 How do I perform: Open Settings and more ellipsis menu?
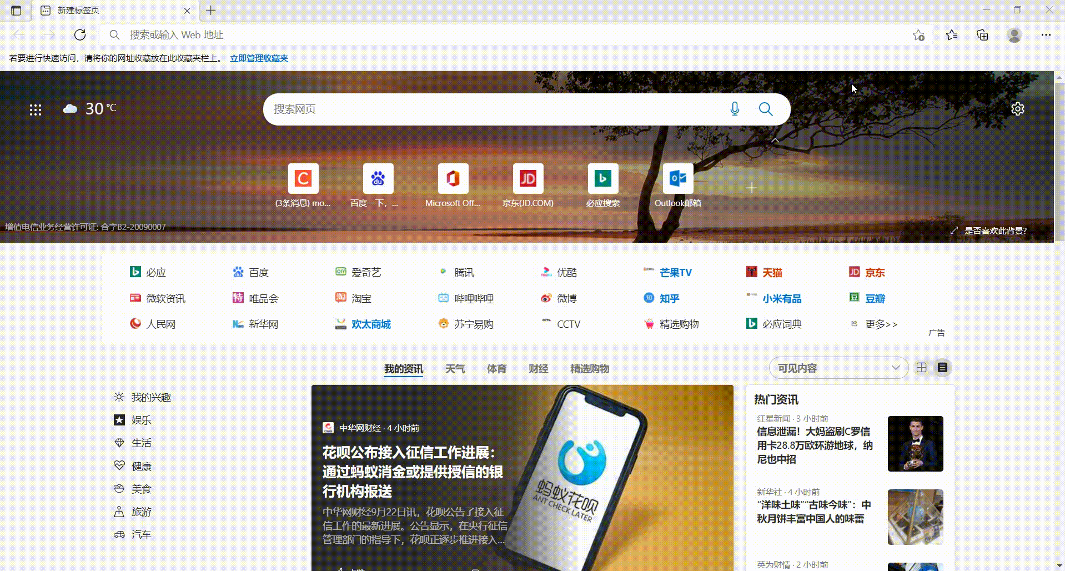[x=1046, y=35]
